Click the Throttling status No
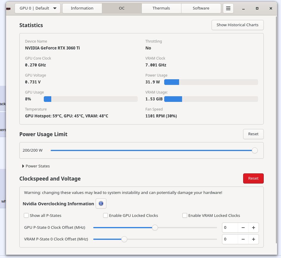 pos(148,48)
